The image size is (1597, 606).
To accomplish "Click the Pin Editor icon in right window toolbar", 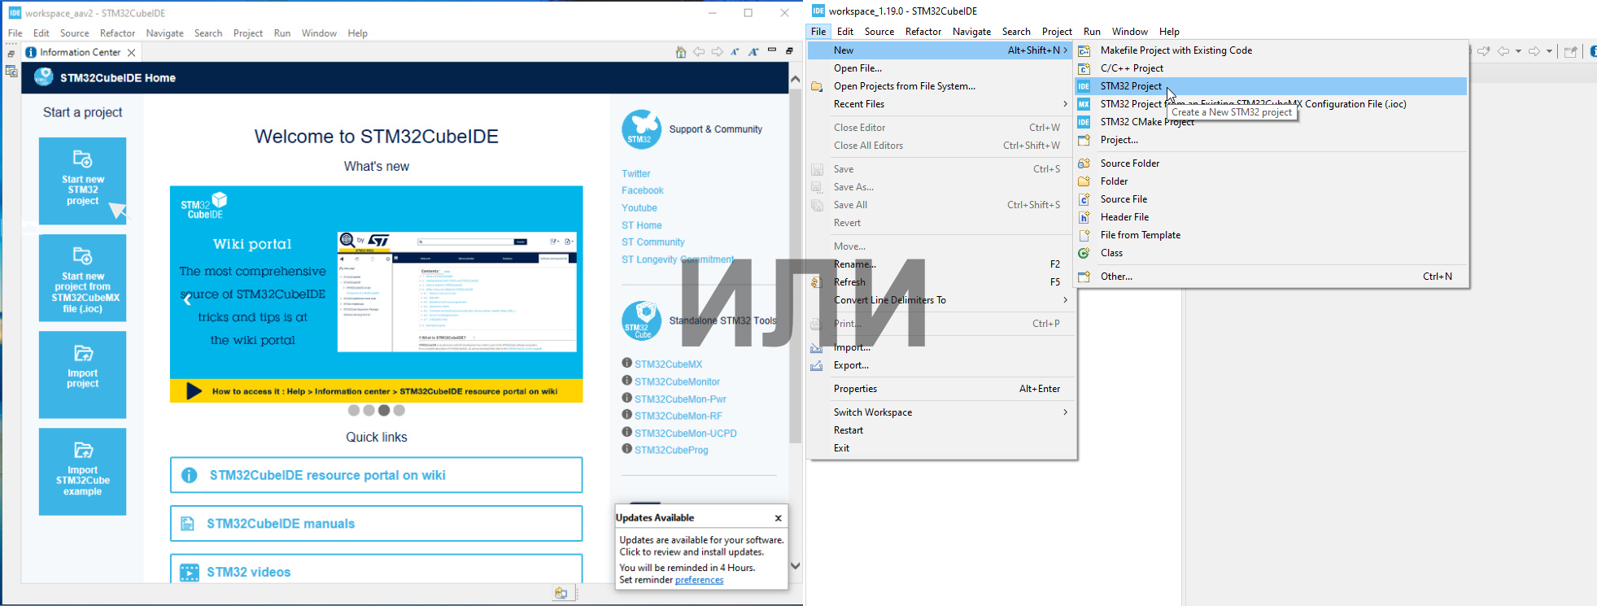I will [x=1571, y=51].
